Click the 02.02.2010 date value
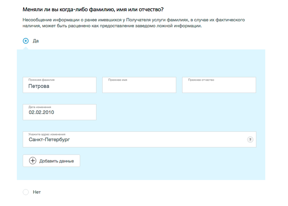The height and width of the screenshot is (206, 288). (41, 112)
